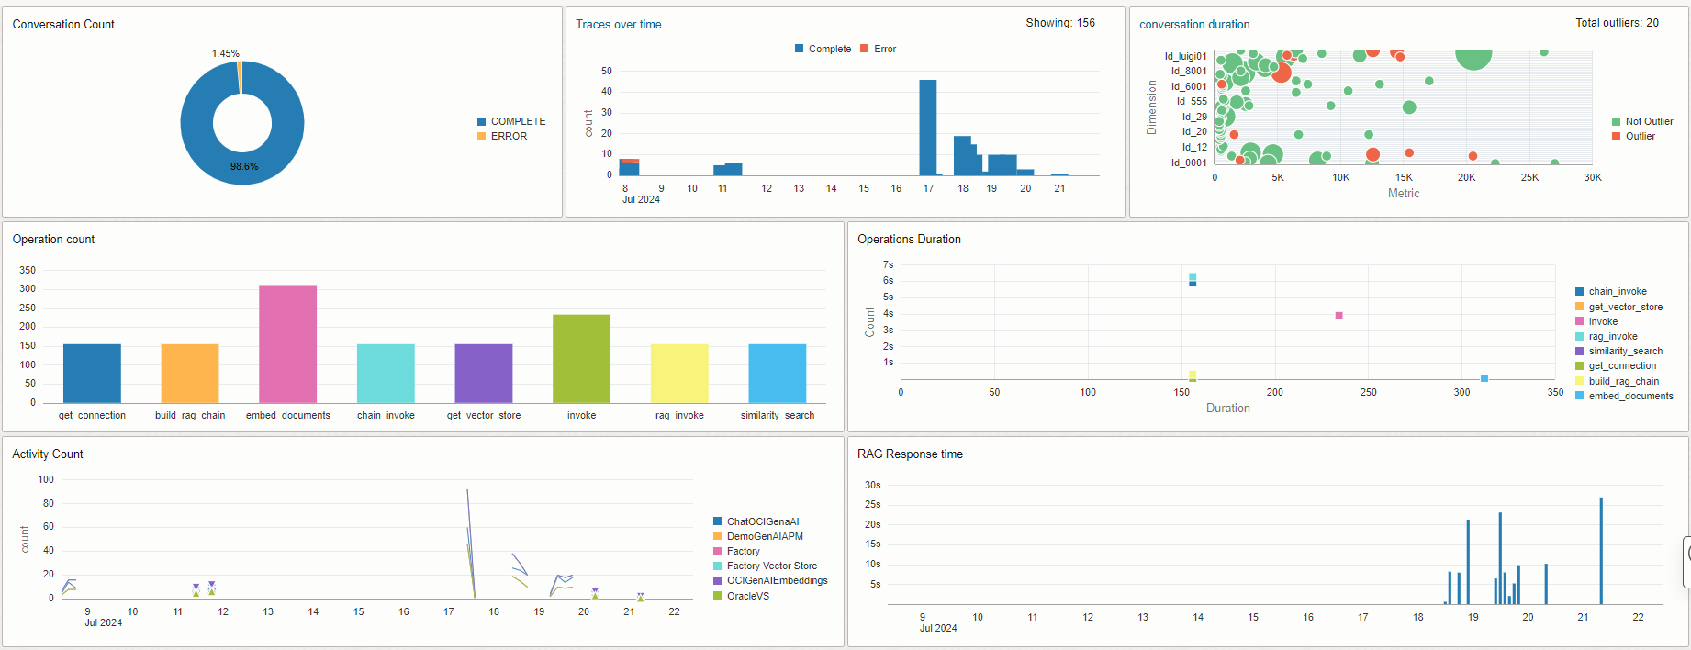Toggle rag_invoke legend in Operations Duration
This screenshot has width=1691, height=650.
(1607, 336)
